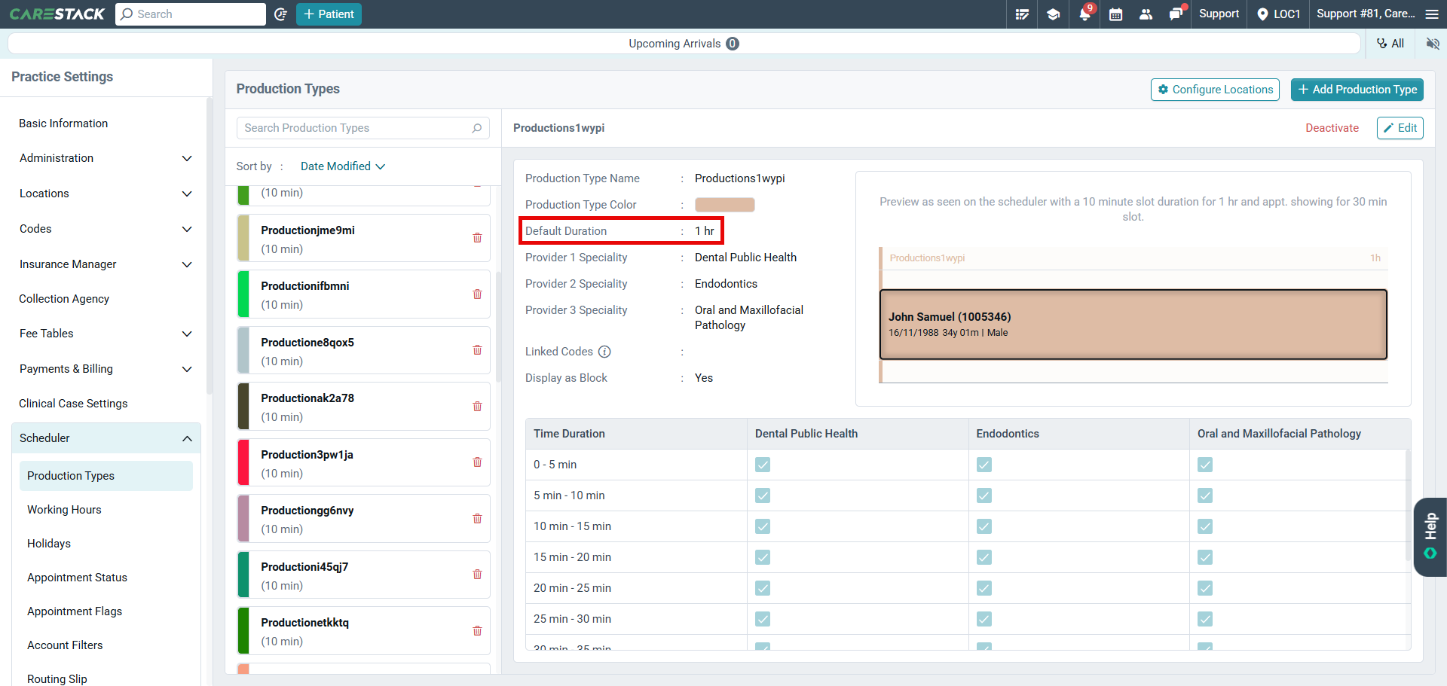Delete Productiongg6nvy with its trash icon

tap(477, 519)
